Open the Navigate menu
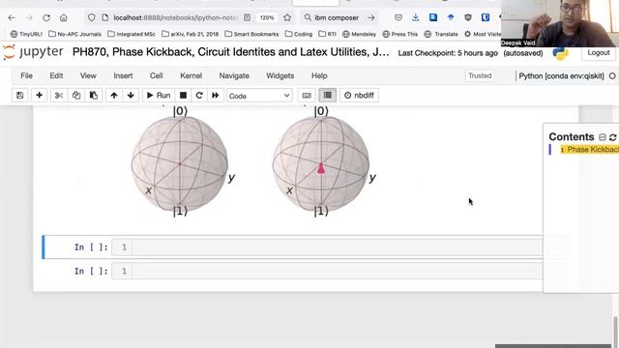Viewport: 619px width, 348px height. pos(234,75)
